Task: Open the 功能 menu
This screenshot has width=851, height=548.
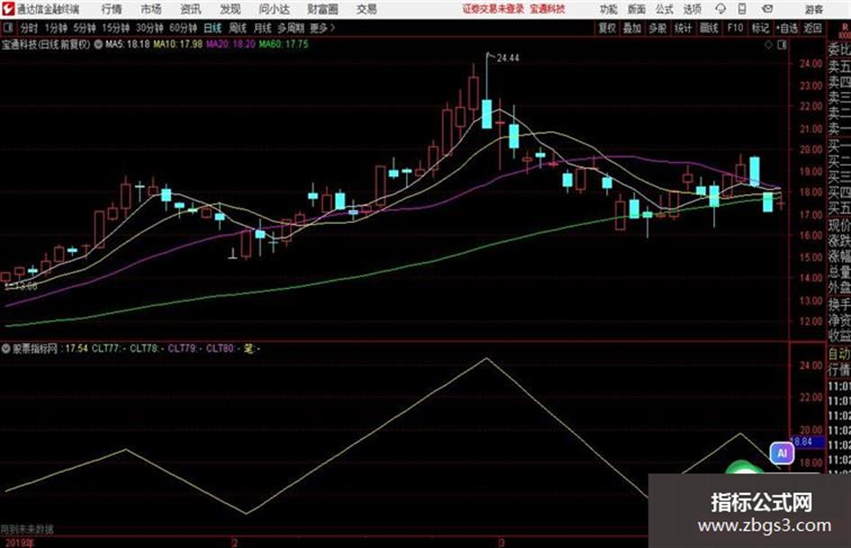Action: [609, 9]
